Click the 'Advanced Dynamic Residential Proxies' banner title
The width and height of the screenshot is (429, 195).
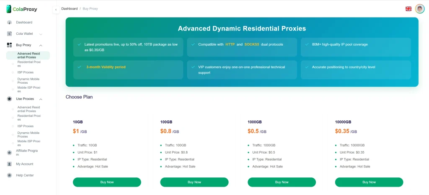pos(242,28)
